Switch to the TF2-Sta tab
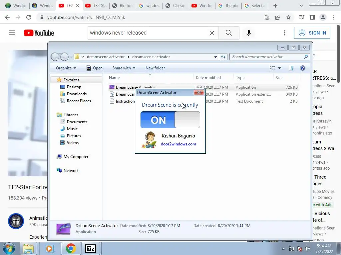 coord(96,6)
